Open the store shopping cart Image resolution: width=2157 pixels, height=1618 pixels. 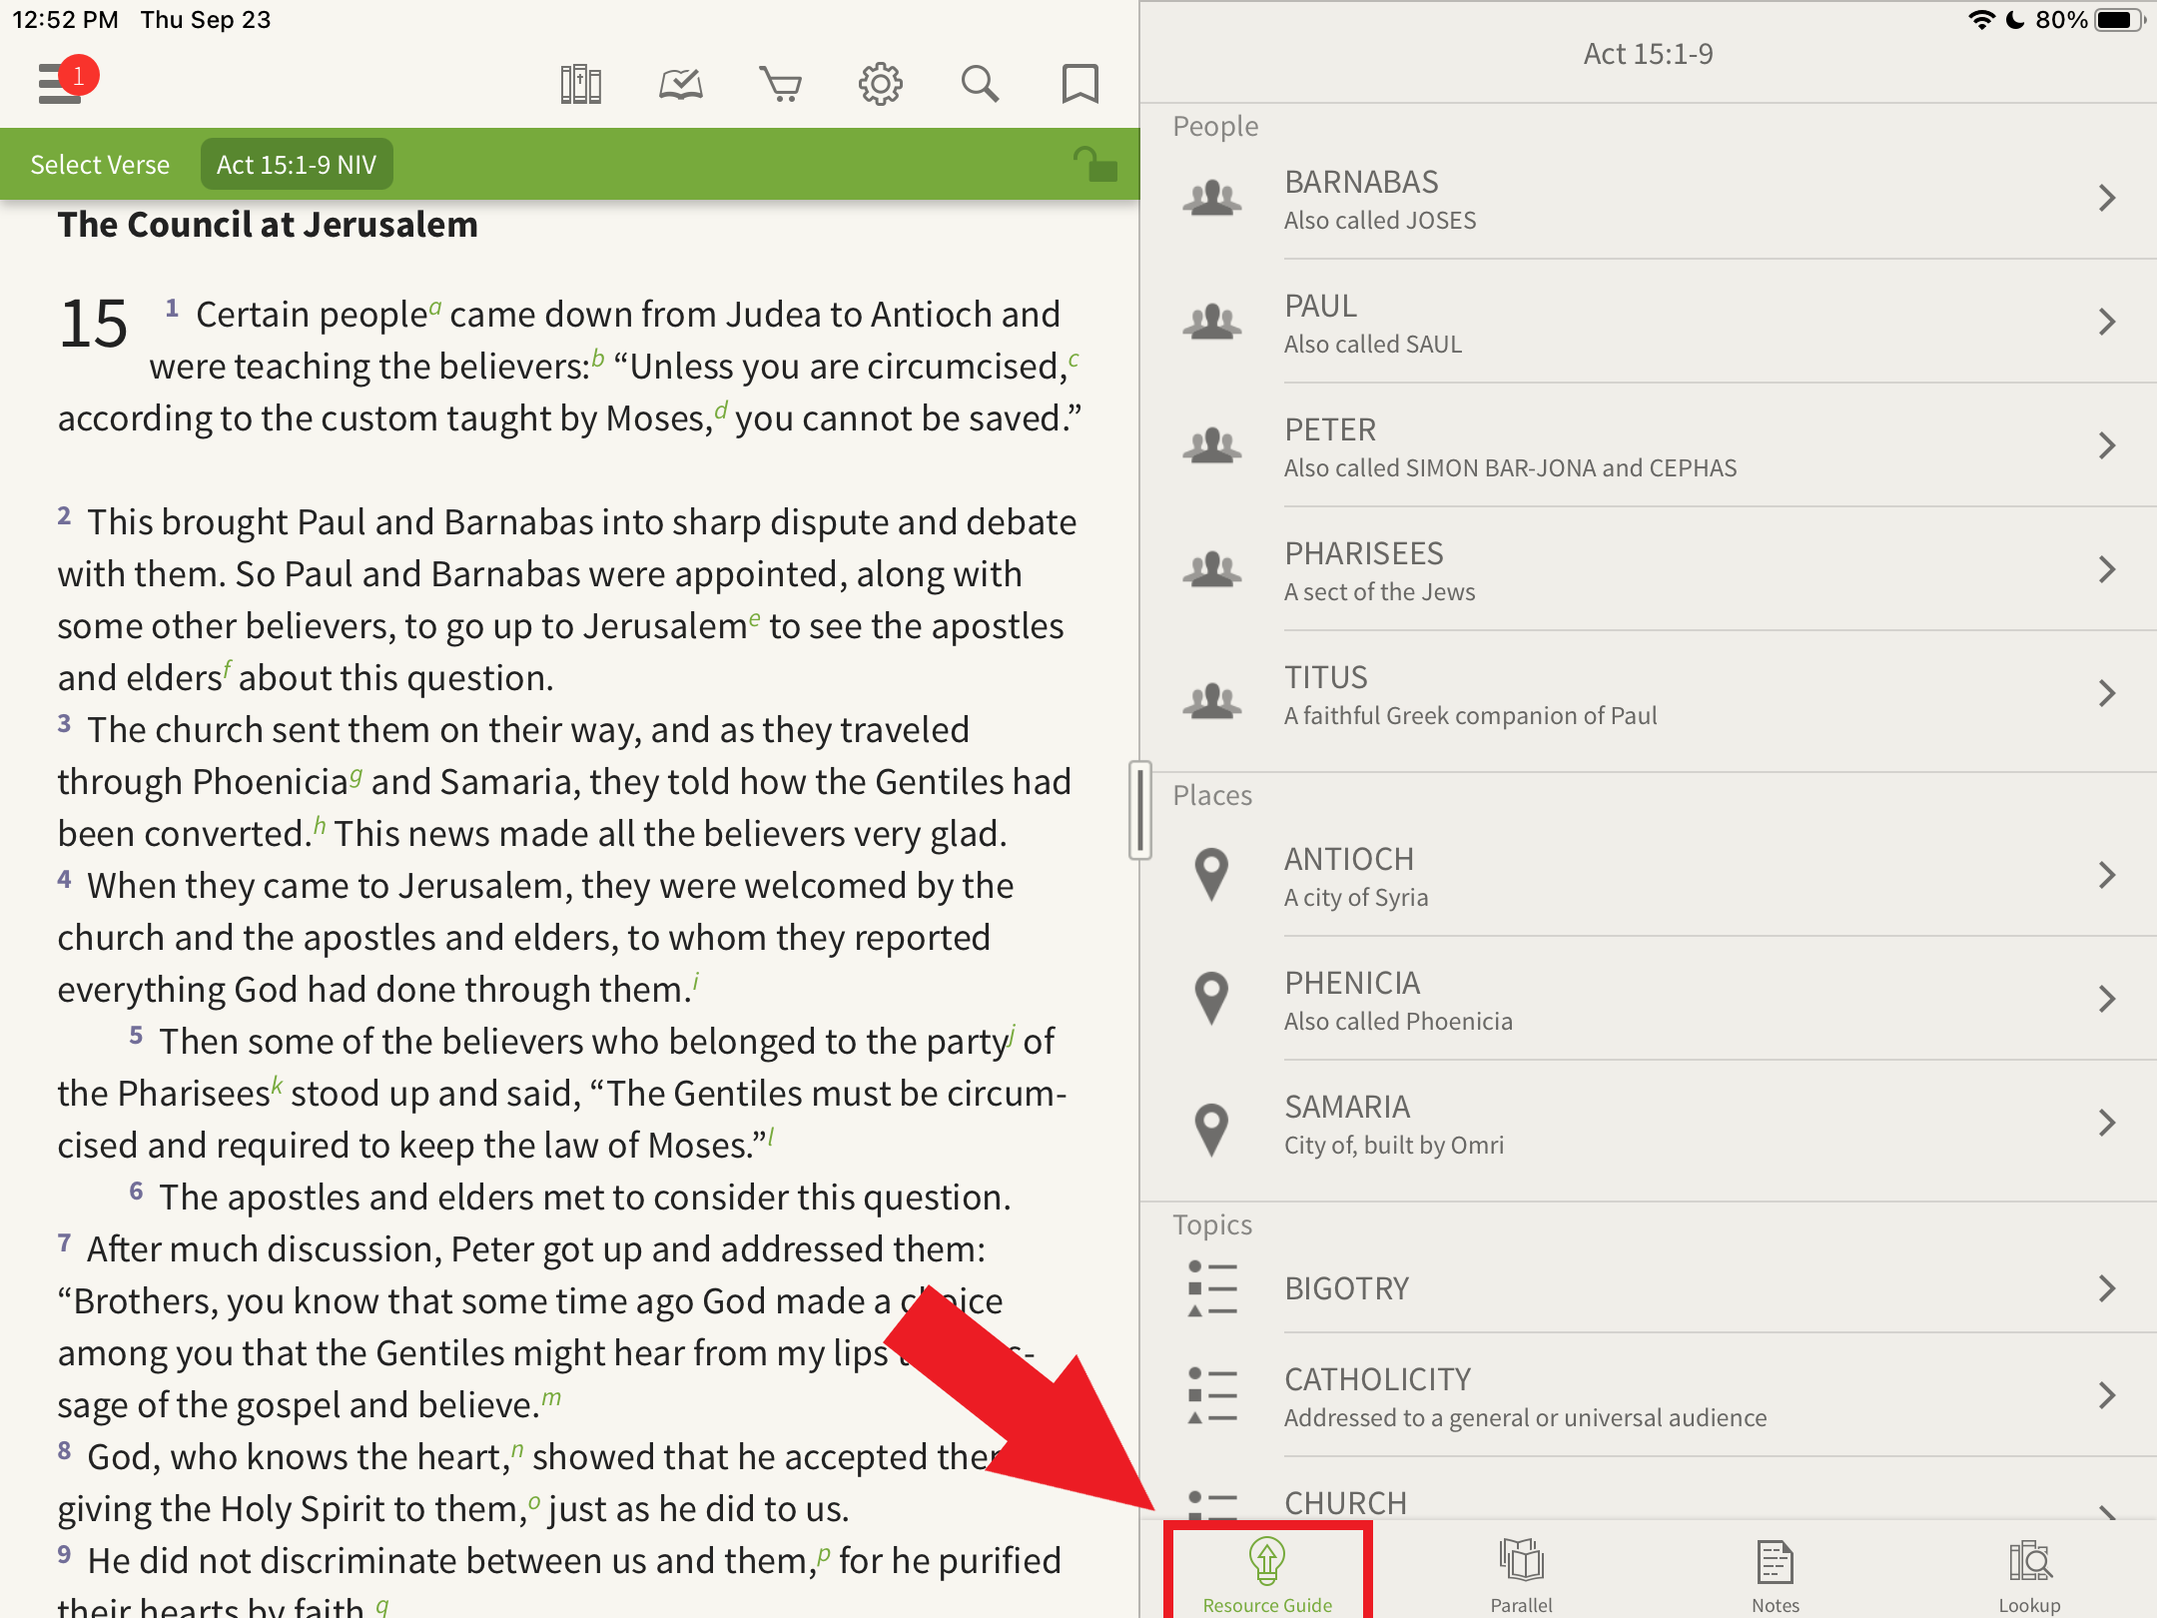click(x=781, y=84)
